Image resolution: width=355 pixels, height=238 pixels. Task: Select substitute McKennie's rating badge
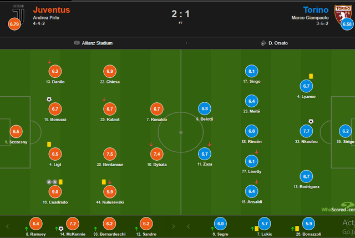[73, 224]
